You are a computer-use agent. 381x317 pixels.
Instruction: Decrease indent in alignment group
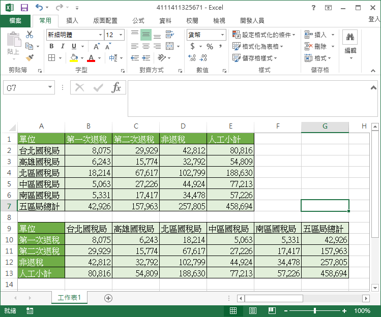point(135,58)
